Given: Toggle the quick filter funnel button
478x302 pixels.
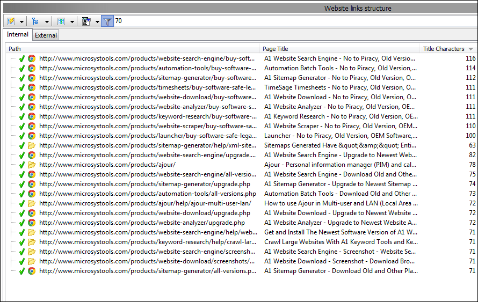Looking at the screenshot, I should coord(107,21).
